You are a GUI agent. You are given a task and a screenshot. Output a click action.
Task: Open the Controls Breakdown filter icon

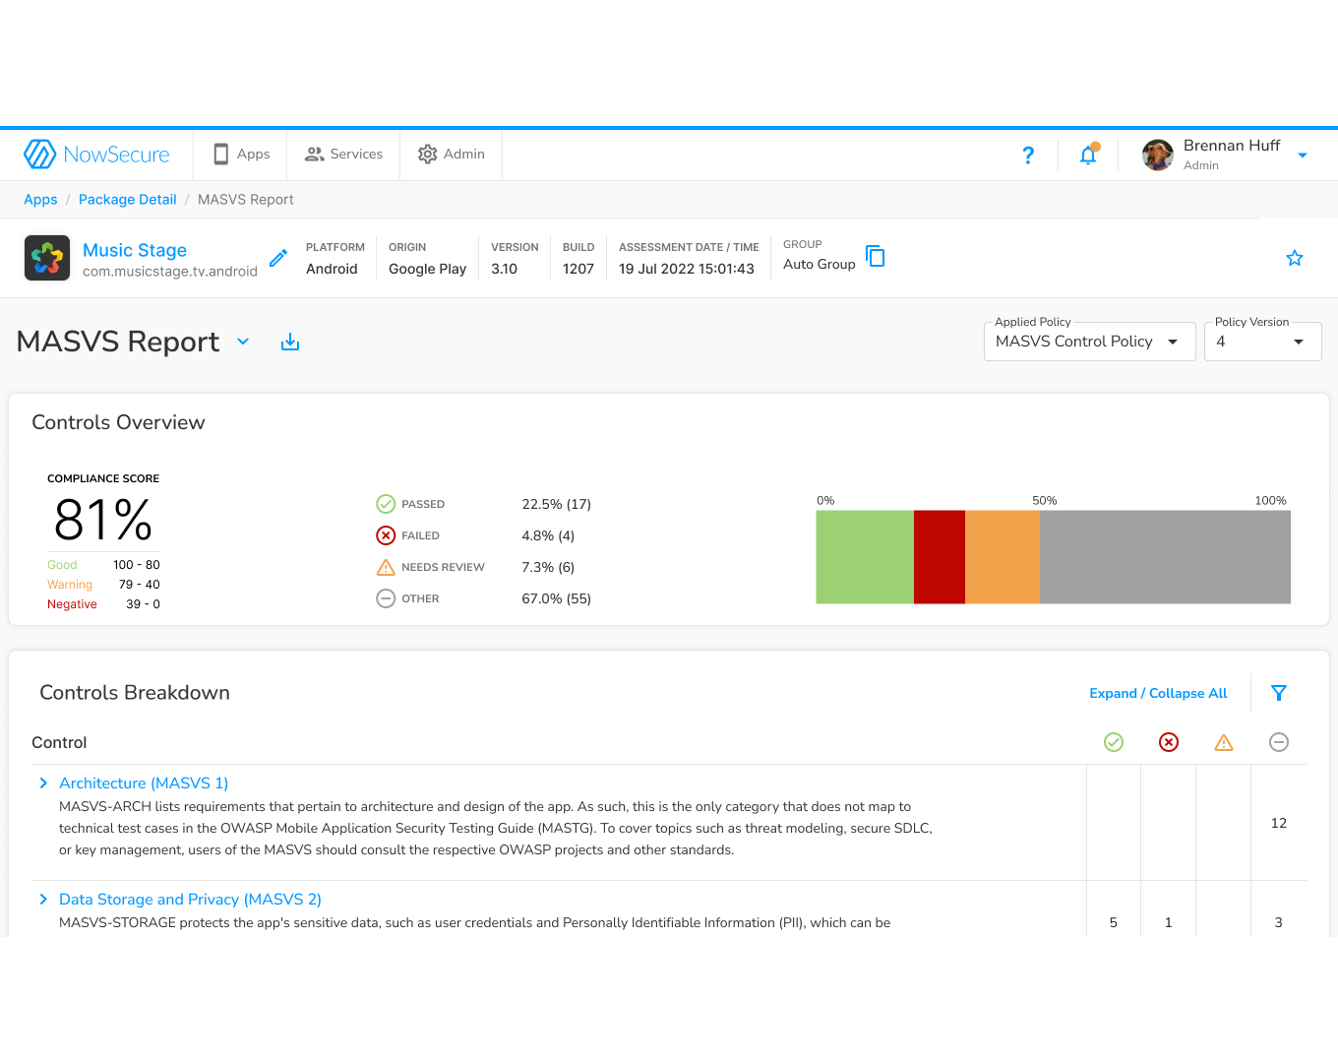coord(1279,693)
